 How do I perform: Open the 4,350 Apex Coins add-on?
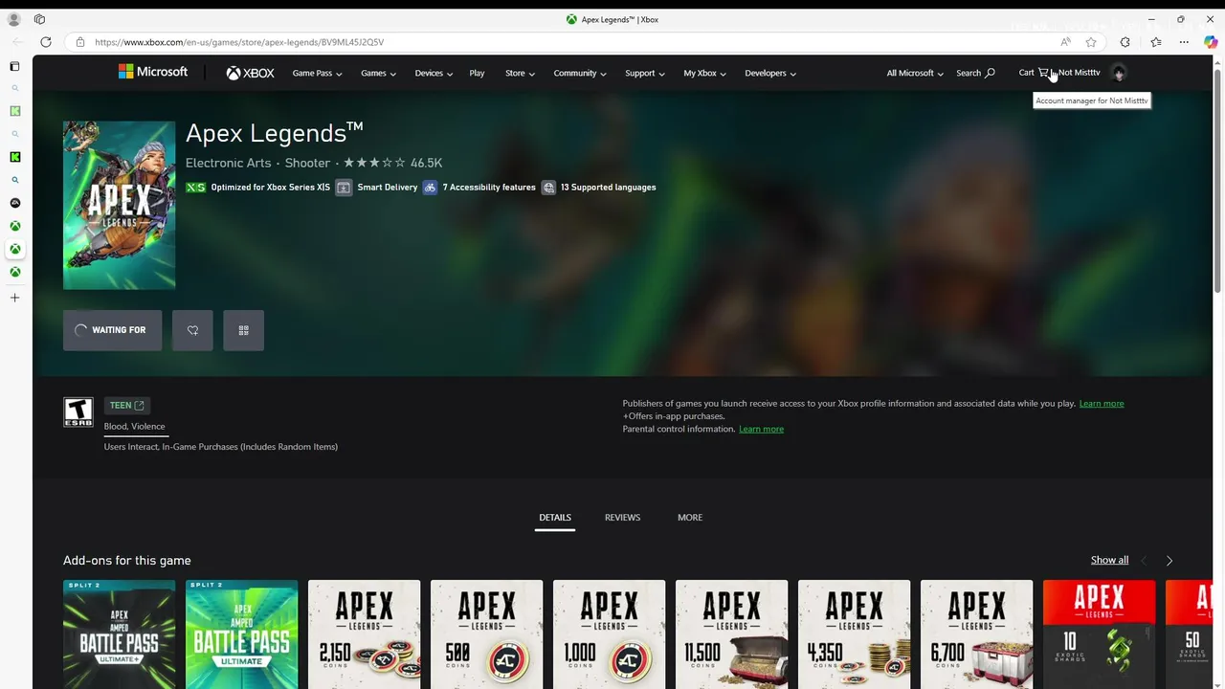pyautogui.click(x=854, y=633)
